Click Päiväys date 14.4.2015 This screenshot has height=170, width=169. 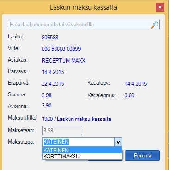click(x=53, y=72)
